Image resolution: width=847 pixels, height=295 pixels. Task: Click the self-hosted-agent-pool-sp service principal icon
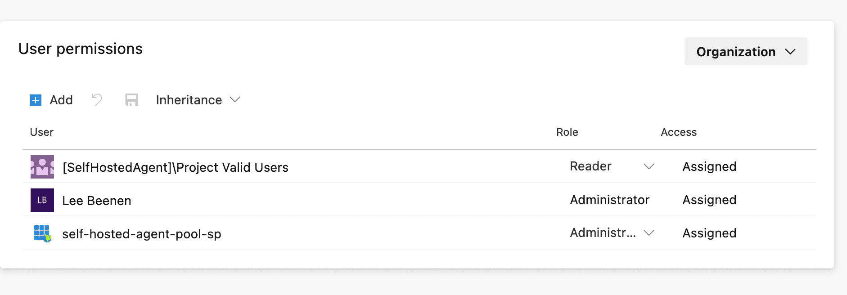coord(42,233)
